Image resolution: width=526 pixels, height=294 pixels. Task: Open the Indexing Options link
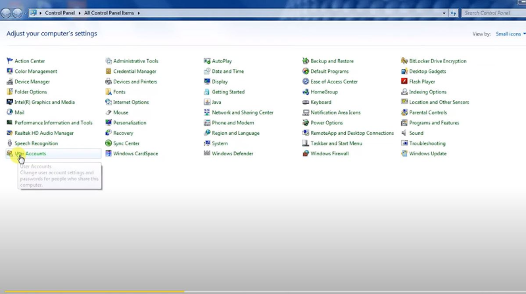tap(428, 91)
